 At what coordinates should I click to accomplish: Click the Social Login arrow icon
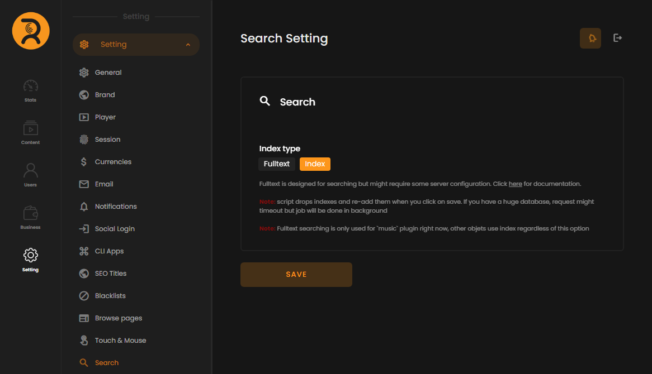[x=84, y=229]
